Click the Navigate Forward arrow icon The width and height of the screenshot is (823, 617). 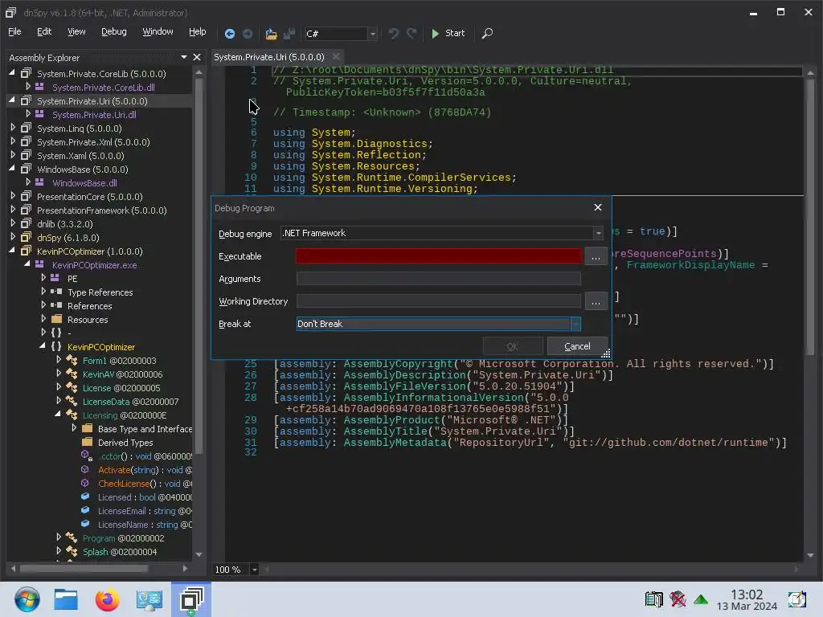[x=248, y=34]
